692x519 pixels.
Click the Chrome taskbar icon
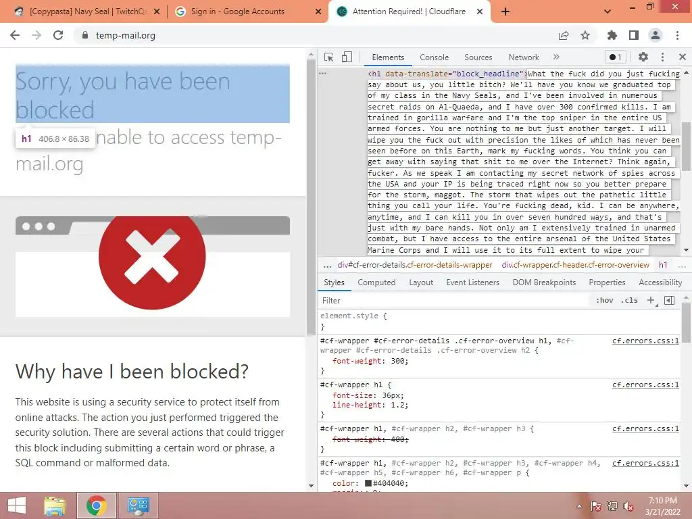(x=96, y=505)
